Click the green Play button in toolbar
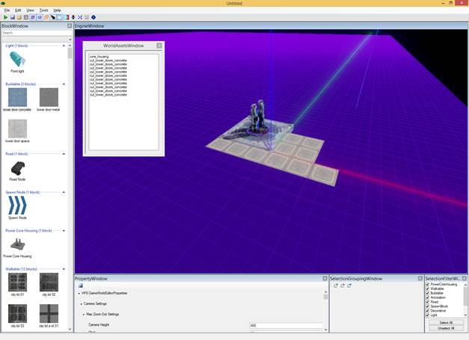Screen dimensions: 469x340 [6, 17]
